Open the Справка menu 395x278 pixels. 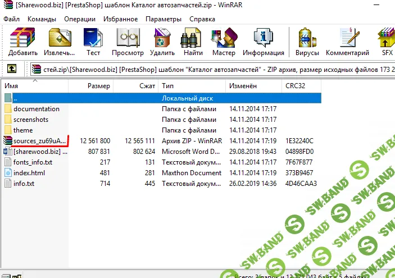202,19
